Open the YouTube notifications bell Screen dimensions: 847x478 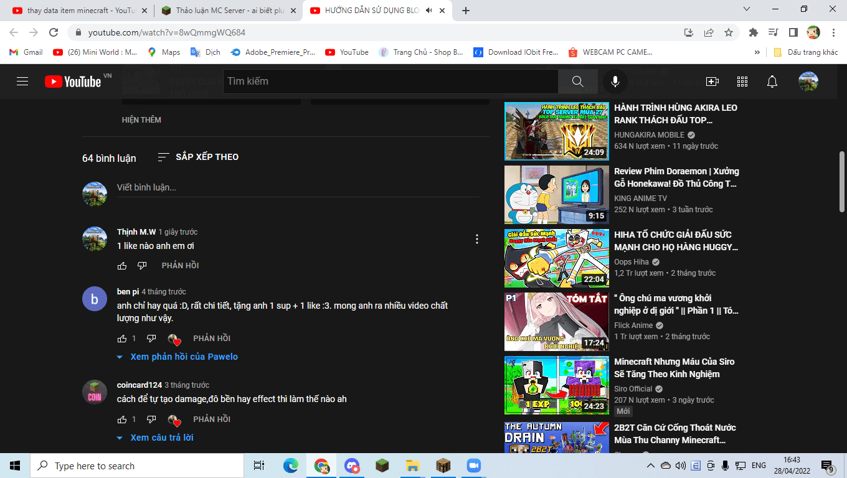(x=772, y=82)
